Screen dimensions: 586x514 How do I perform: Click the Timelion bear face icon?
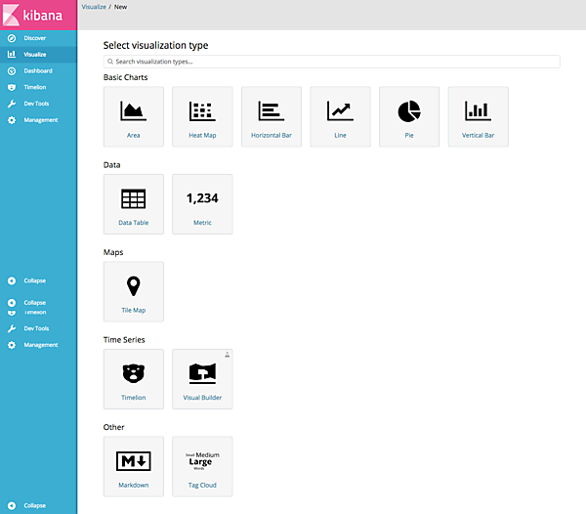point(134,373)
